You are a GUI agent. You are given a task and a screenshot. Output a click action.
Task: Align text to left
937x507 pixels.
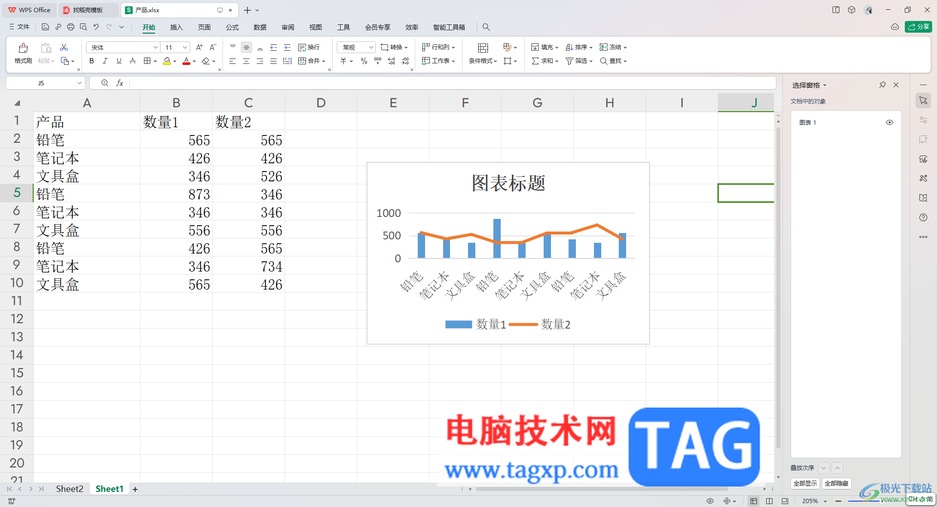pos(233,61)
